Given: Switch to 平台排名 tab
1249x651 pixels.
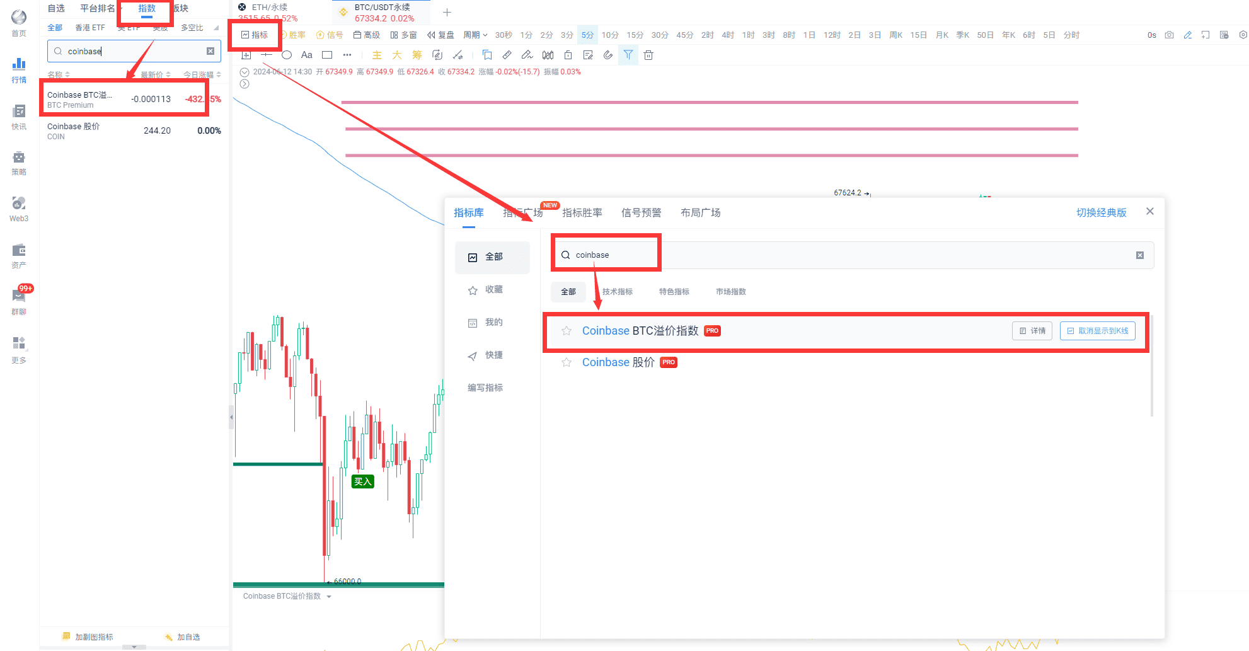Looking at the screenshot, I should (98, 8).
